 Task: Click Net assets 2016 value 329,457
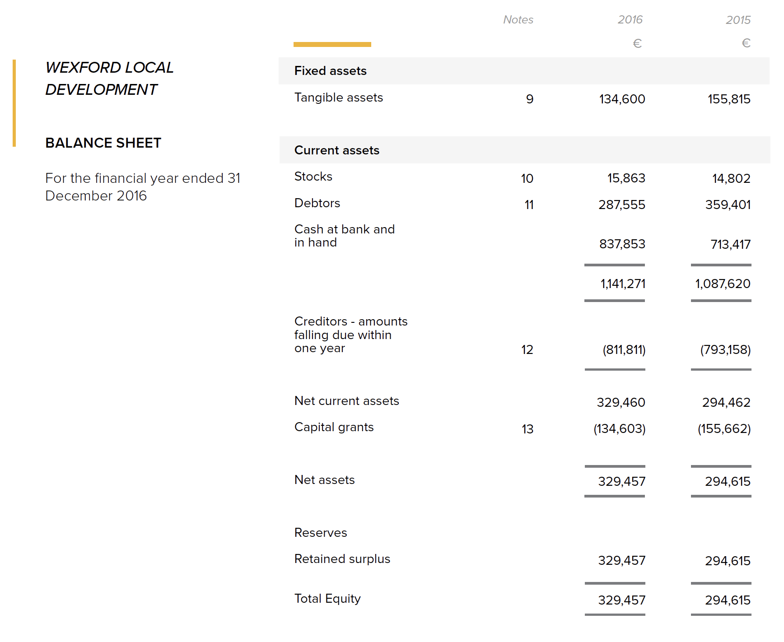coord(621,482)
